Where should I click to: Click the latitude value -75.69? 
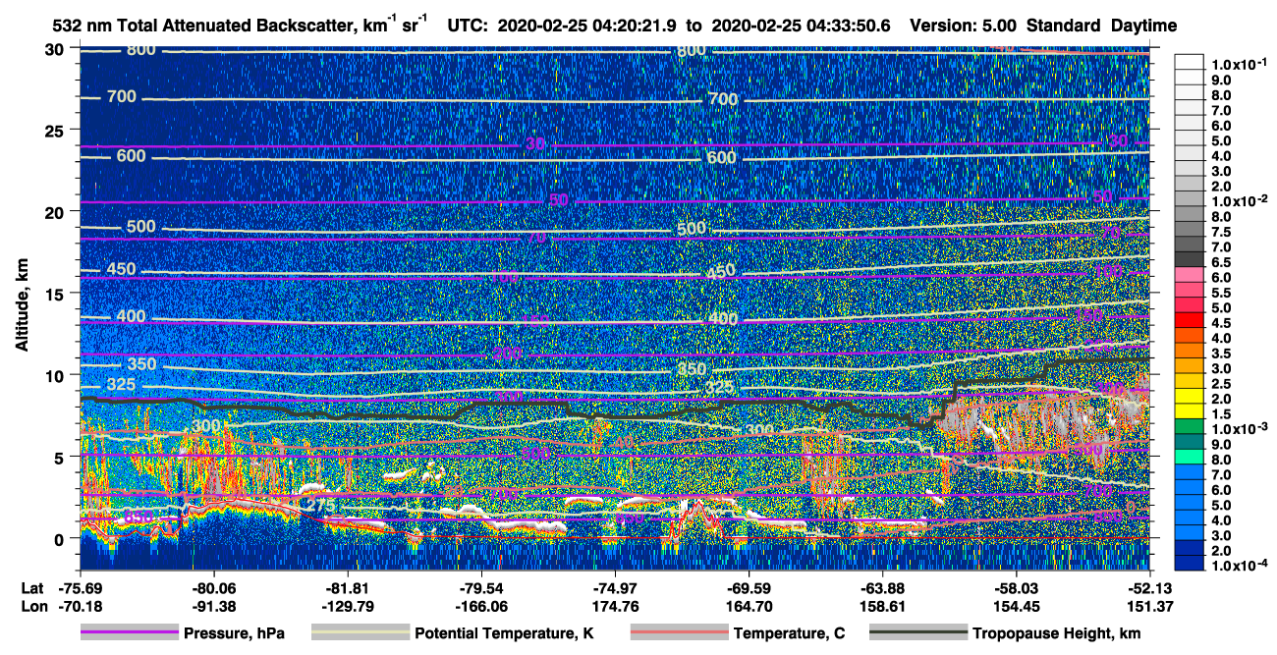coord(81,587)
